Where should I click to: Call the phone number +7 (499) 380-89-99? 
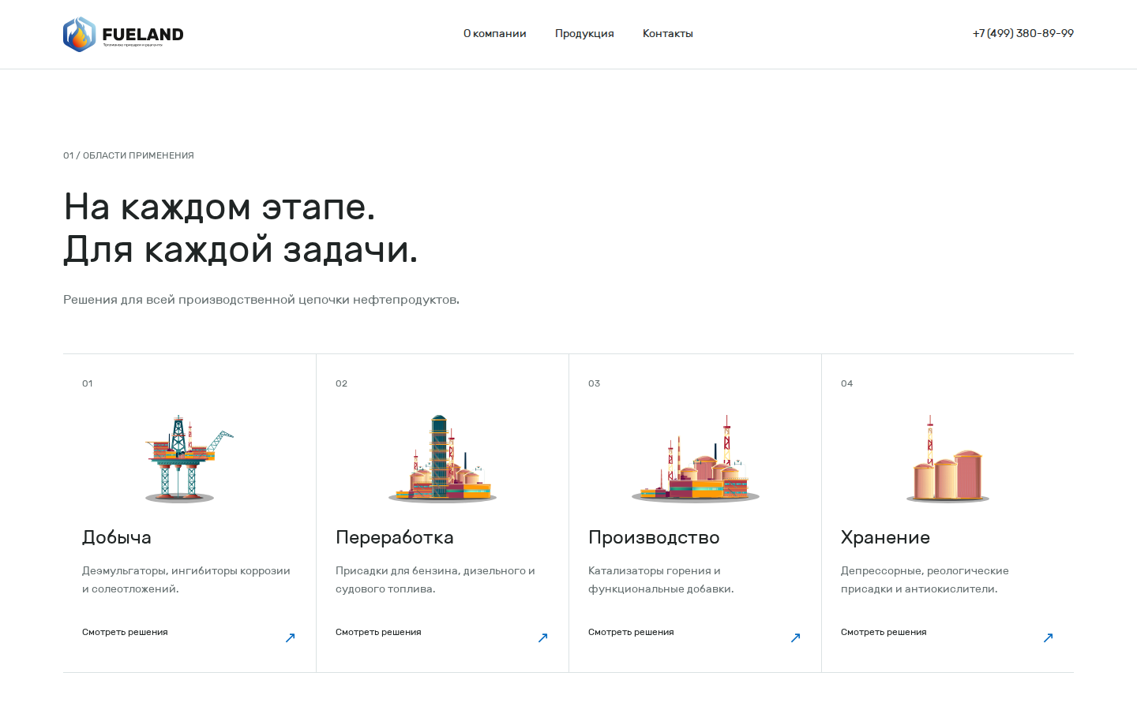pos(1023,33)
